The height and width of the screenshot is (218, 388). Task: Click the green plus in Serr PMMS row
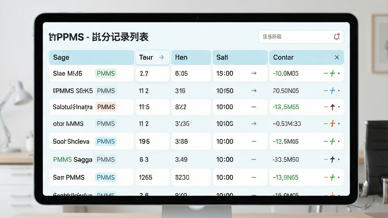click(333, 177)
